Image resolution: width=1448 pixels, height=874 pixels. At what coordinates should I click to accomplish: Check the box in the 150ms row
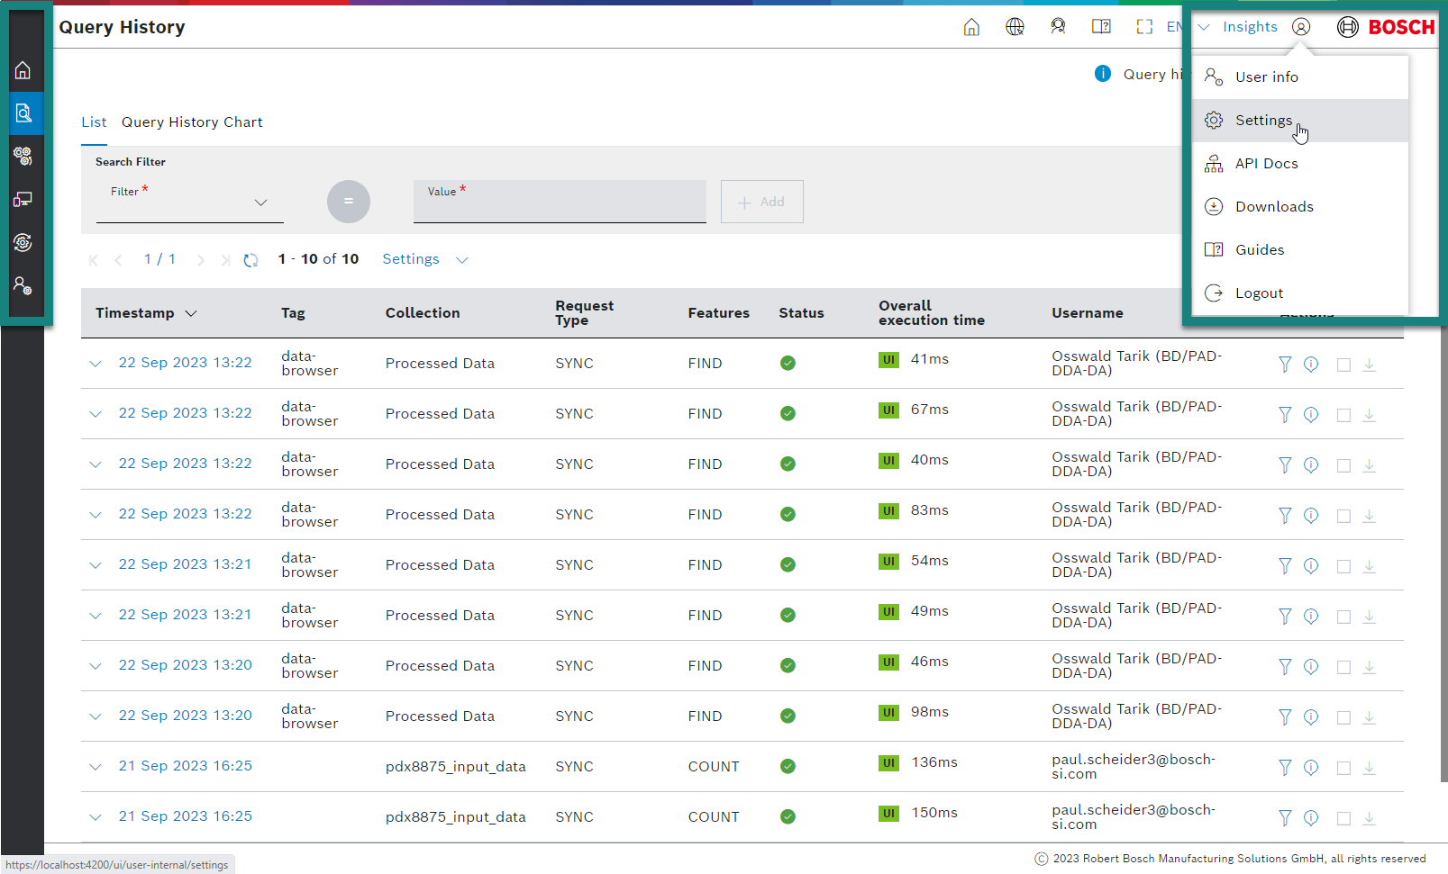pyautogui.click(x=1343, y=818)
